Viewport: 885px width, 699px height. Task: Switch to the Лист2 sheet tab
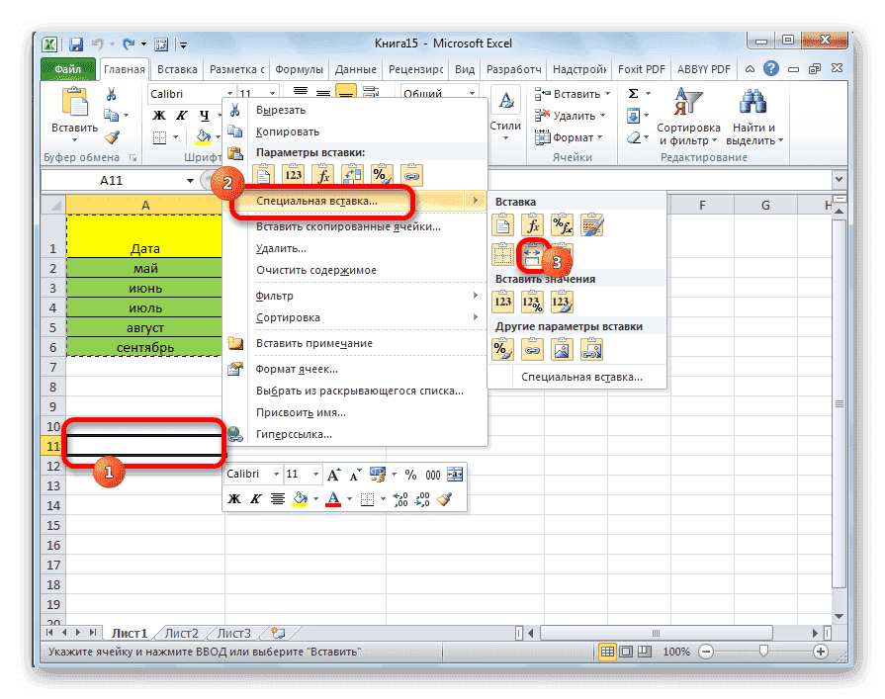[181, 632]
